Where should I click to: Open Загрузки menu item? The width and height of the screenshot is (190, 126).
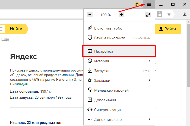[119, 71]
